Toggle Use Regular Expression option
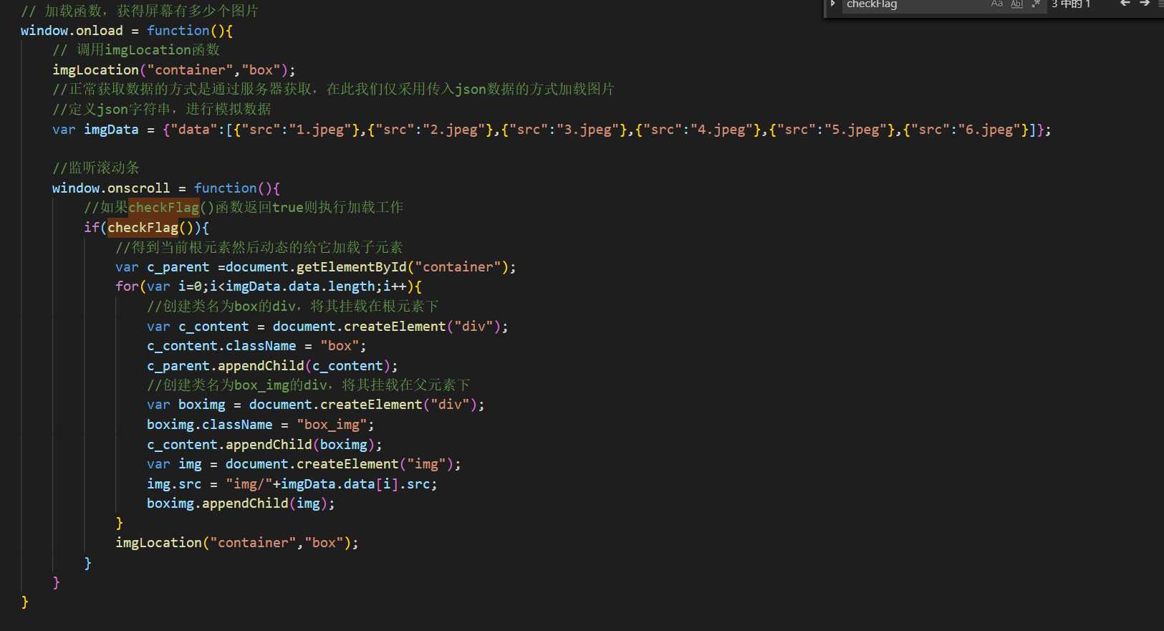1164x631 pixels. pyautogui.click(x=1036, y=4)
